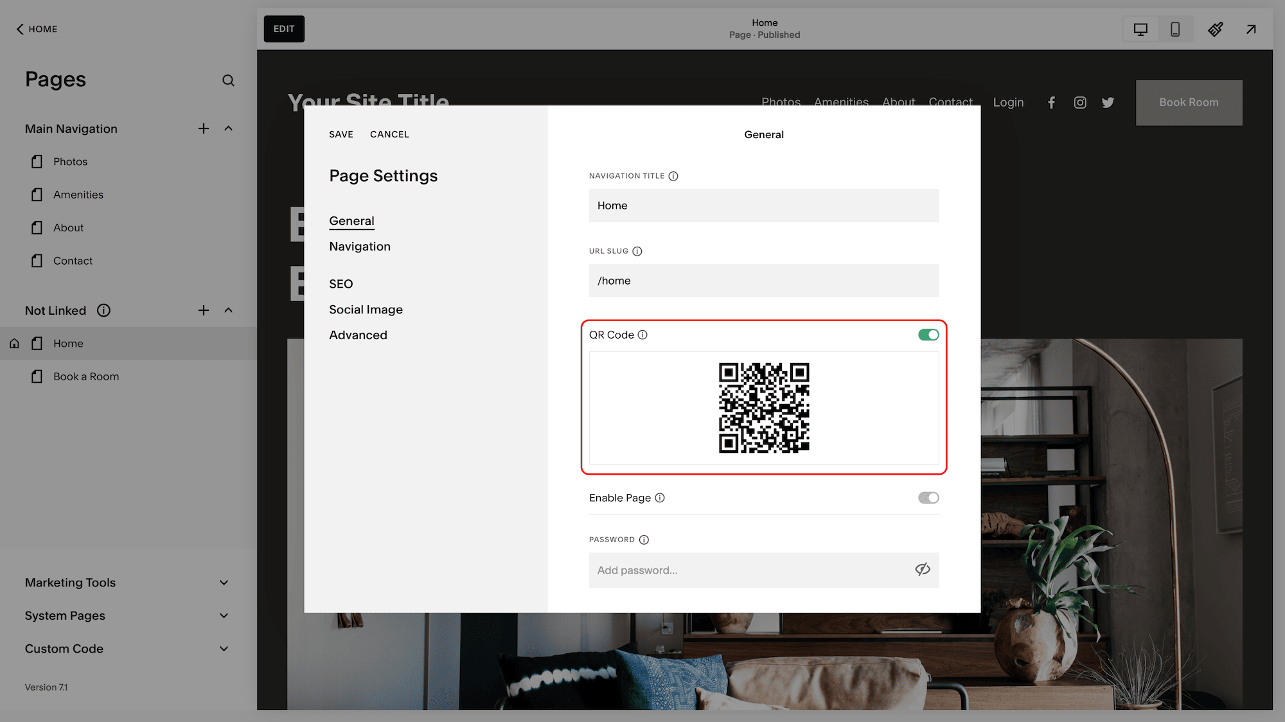Open the Advanced settings tab
Image resolution: width=1285 pixels, height=722 pixels.
tap(358, 335)
